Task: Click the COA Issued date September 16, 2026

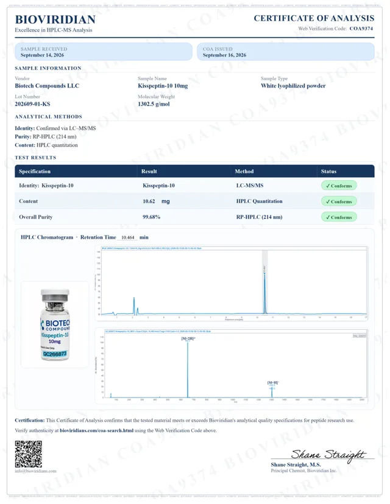Action: pos(224,55)
